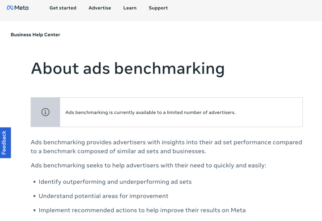Viewport: 322px width, 221px height.
Task: Go to Business Help Center home
Action: [x=35, y=35]
